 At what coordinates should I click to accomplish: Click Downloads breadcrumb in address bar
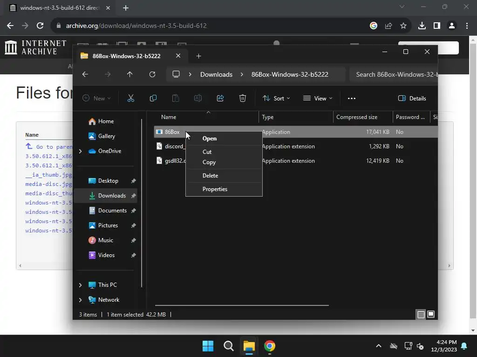click(216, 74)
